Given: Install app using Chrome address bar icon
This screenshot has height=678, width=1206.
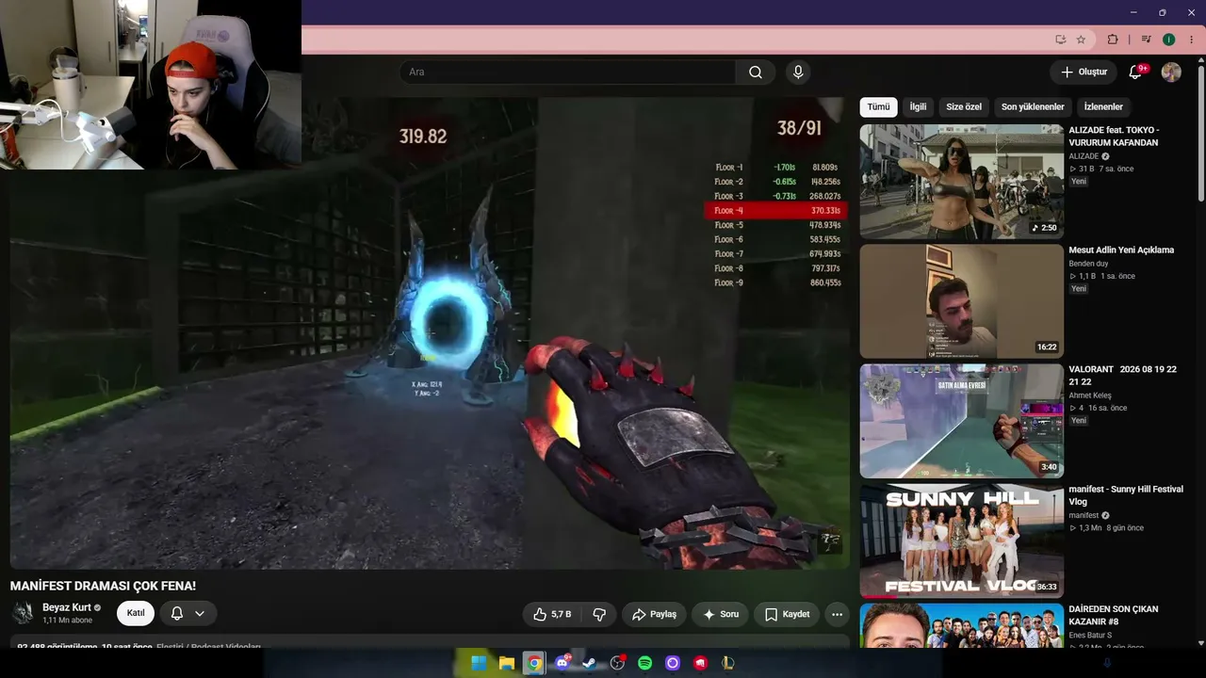Looking at the screenshot, I should [1061, 40].
